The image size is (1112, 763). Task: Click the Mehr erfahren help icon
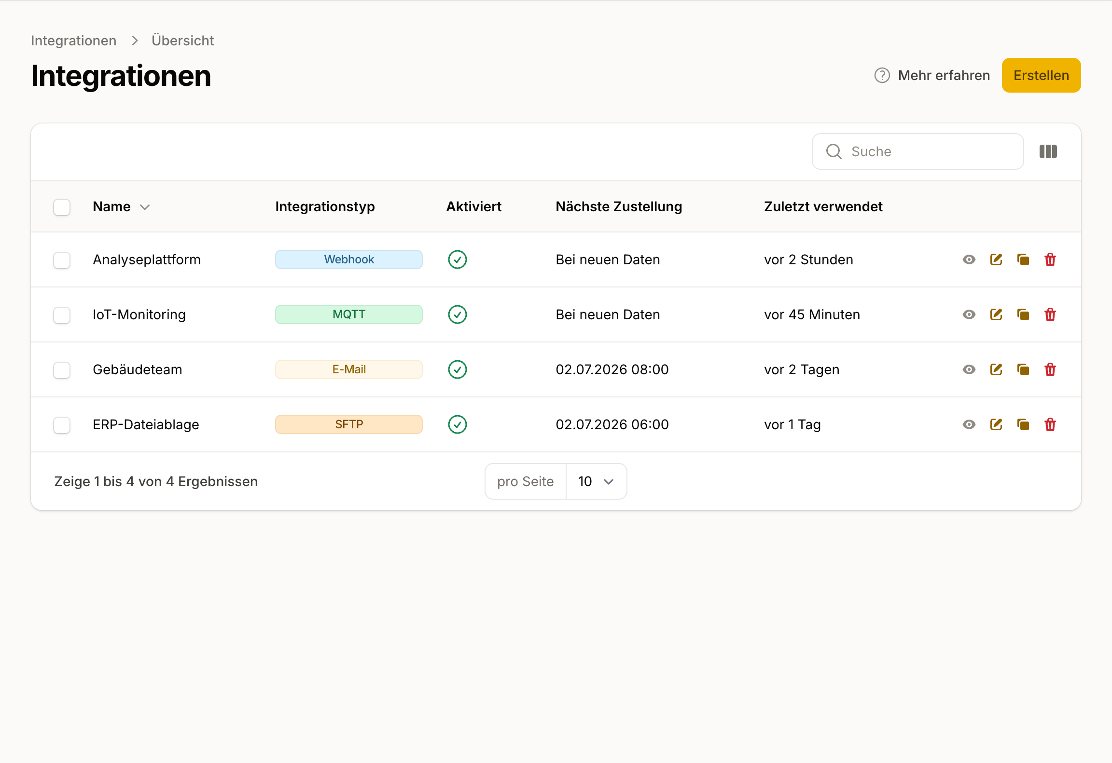pyautogui.click(x=882, y=75)
